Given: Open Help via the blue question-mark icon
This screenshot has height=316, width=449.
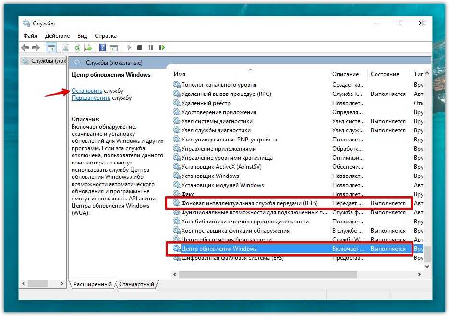Looking at the screenshot, I should [x=102, y=47].
